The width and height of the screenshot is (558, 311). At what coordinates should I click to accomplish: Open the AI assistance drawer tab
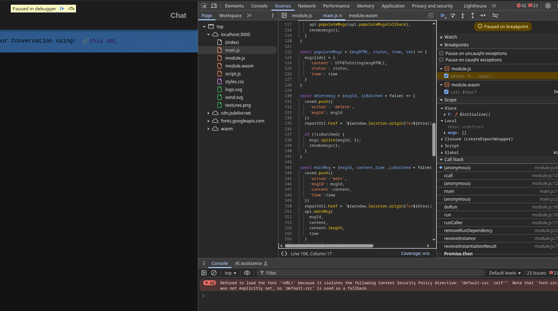click(x=251, y=263)
